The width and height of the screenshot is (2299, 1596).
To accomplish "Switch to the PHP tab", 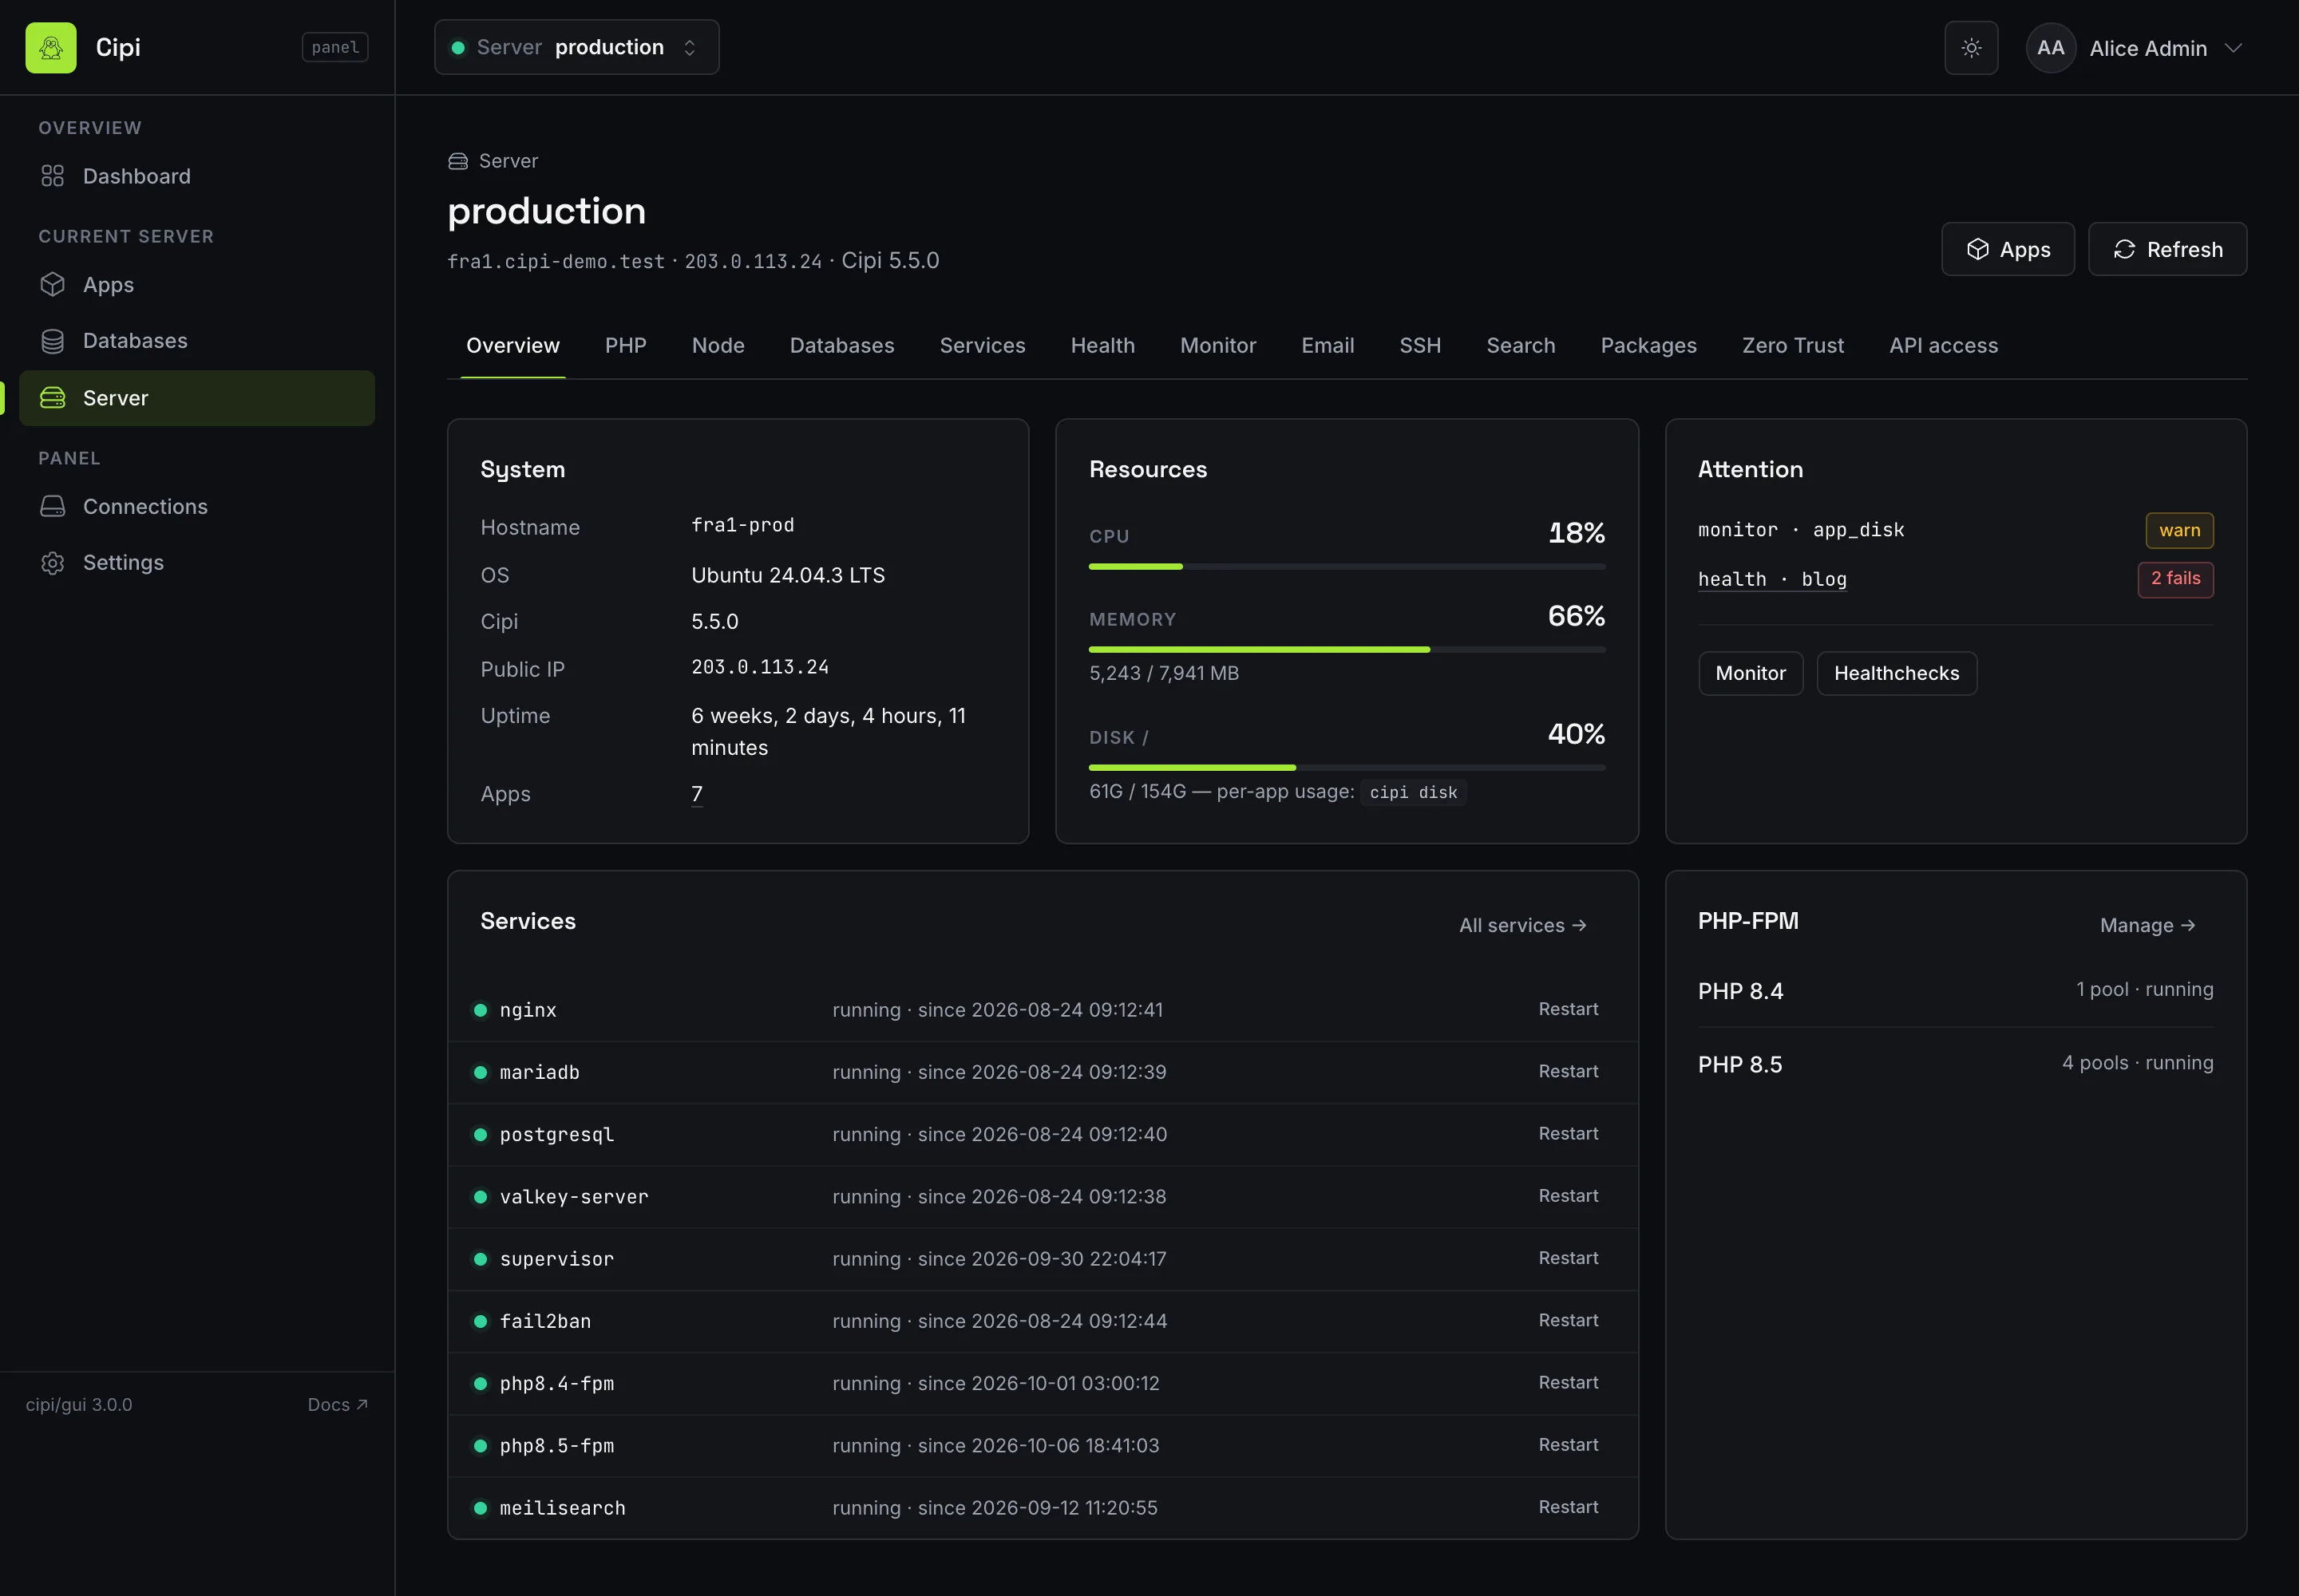I will pyautogui.click(x=625, y=346).
